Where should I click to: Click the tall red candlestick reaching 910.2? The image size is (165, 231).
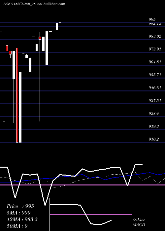point(17,95)
